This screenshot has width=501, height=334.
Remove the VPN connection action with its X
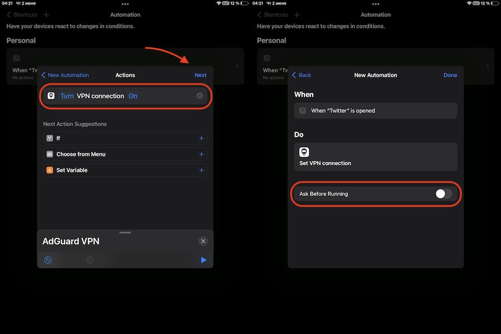click(200, 96)
